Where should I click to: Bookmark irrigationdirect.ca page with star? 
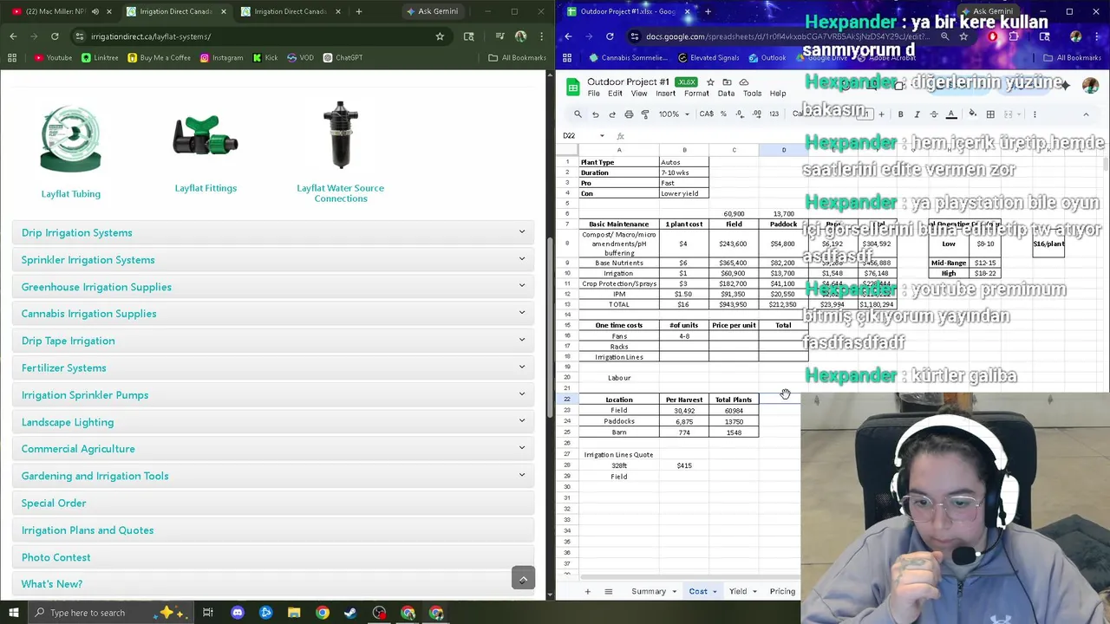(x=440, y=36)
